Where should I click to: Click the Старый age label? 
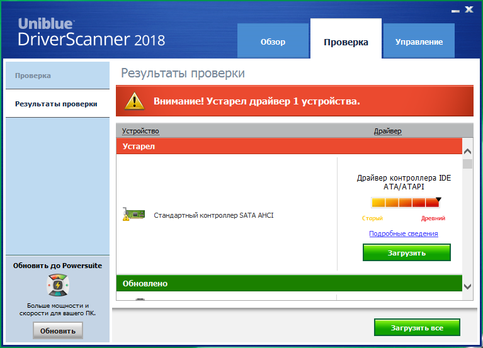pyautogui.click(x=372, y=218)
